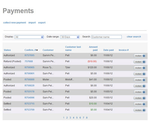Open the Display filter dropdown
The width and height of the screenshot is (150, 122).
pyautogui.click(x=29, y=37)
